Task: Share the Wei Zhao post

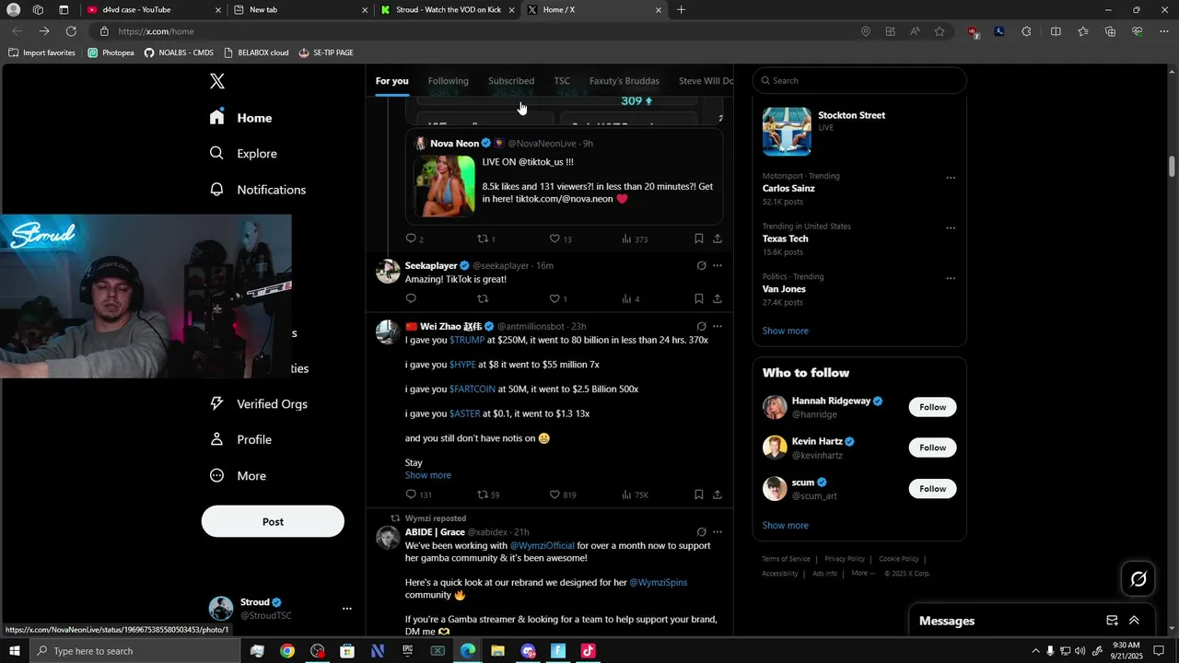Action: click(x=718, y=494)
